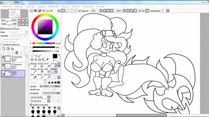The image size is (209, 117).
Task: Hide the Linework1 layer
Action: (3, 65)
